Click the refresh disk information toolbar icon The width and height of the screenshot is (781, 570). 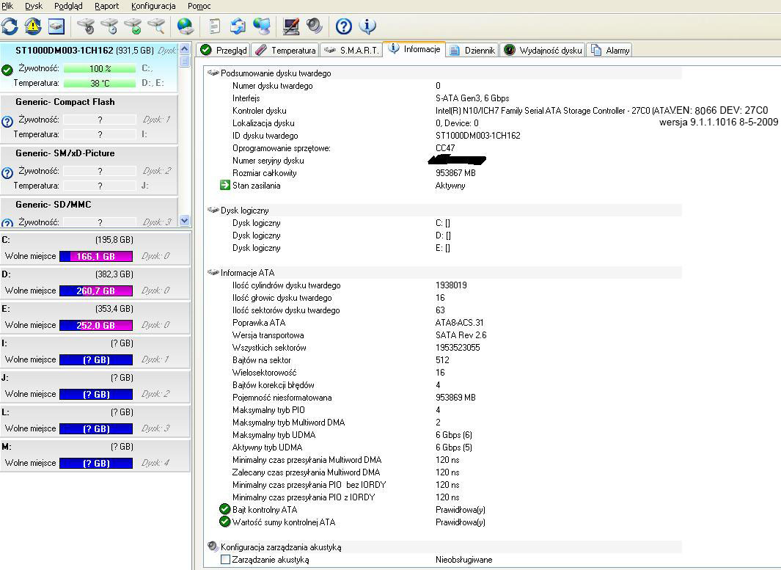pyautogui.click(x=10, y=26)
